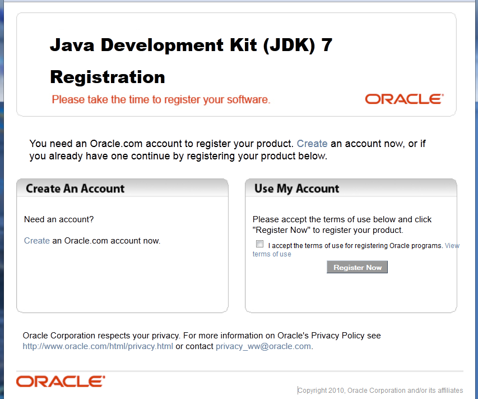The width and height of the screenshot is (478, 399).
Task: Click Register Now to register your product
Action: pyautogui.click(x=357, y=267)
